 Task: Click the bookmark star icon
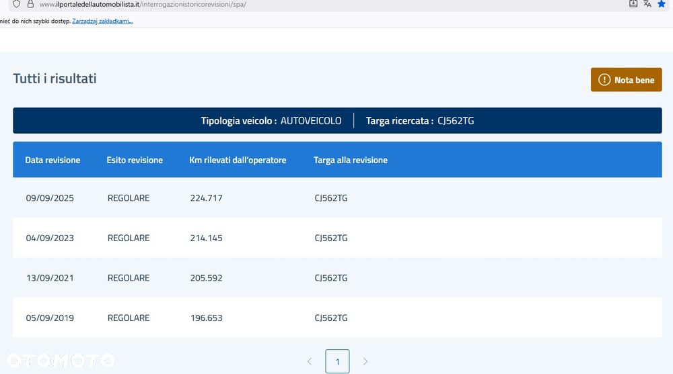(662, 4)
